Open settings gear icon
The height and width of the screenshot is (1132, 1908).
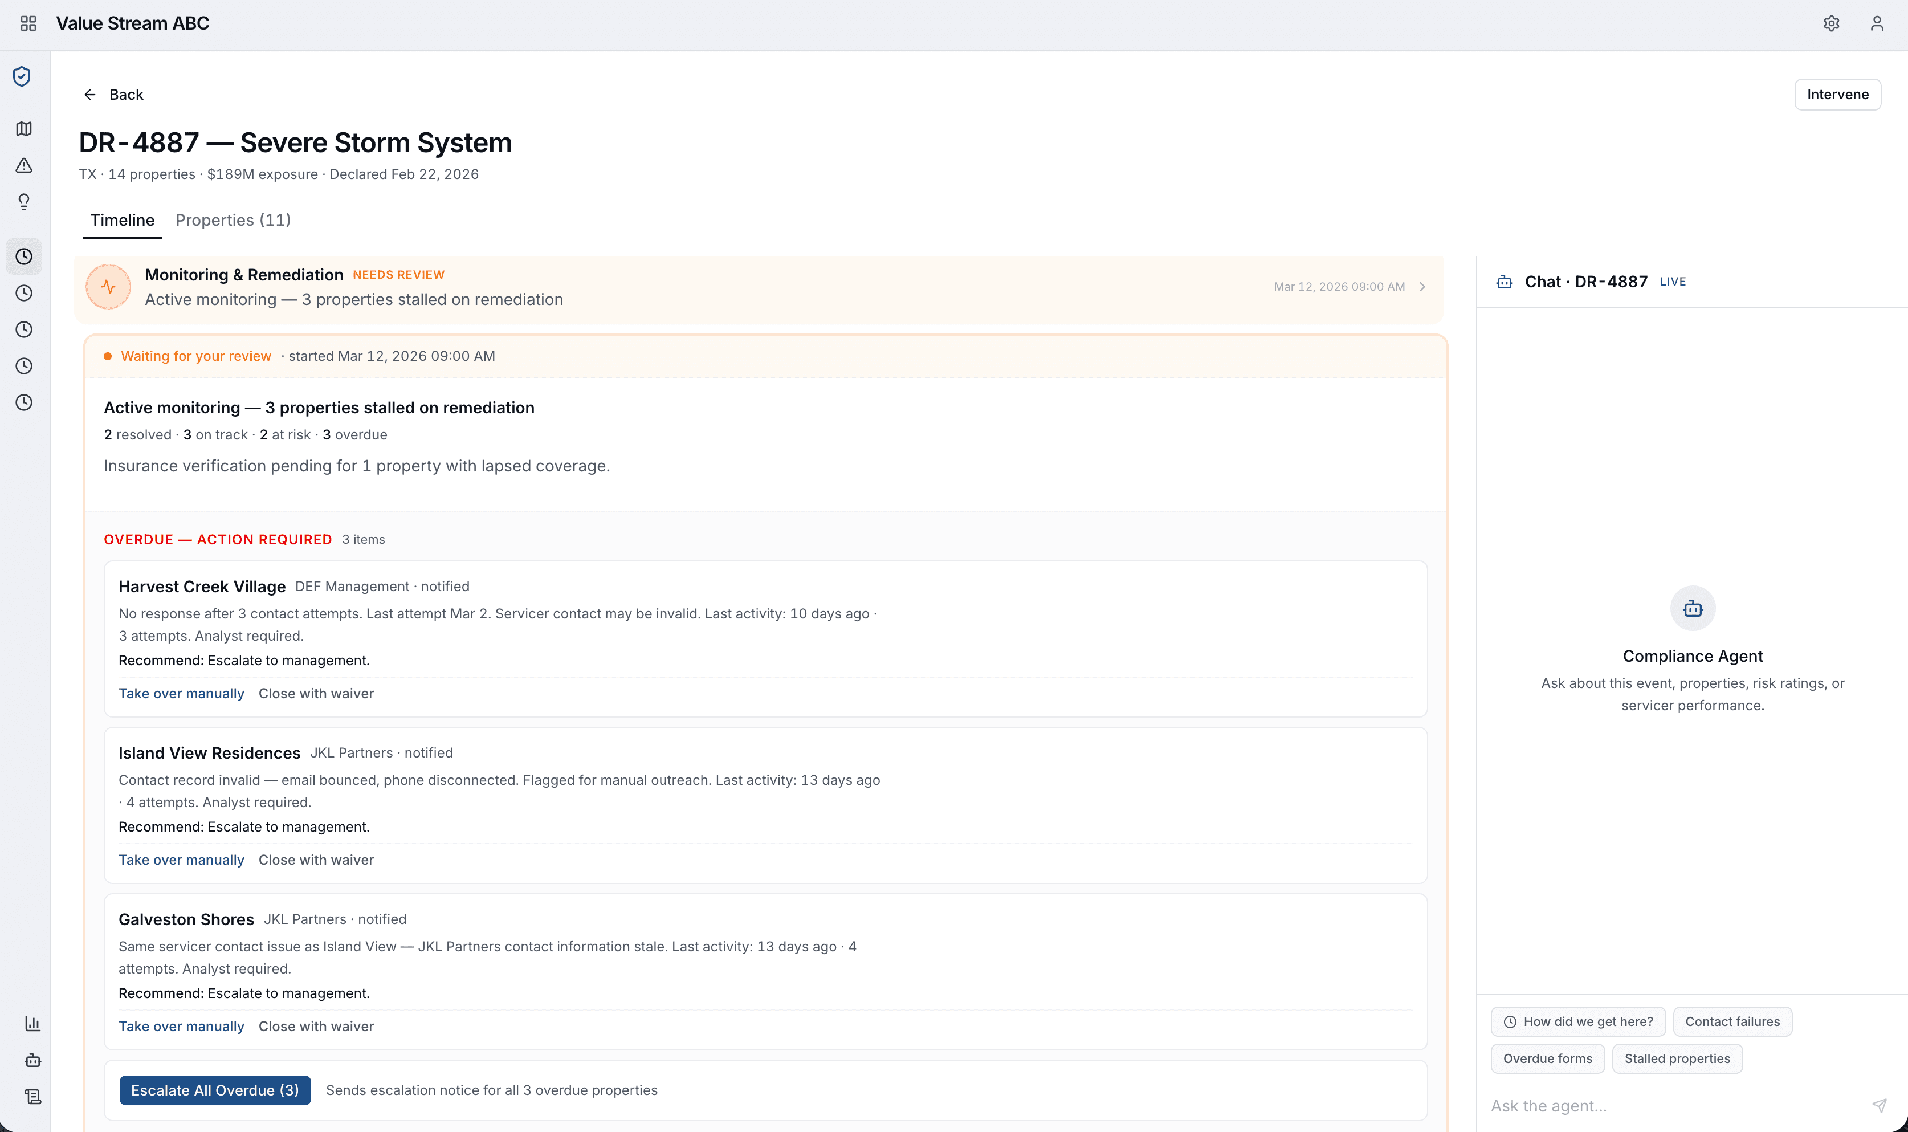(1831, 23)
